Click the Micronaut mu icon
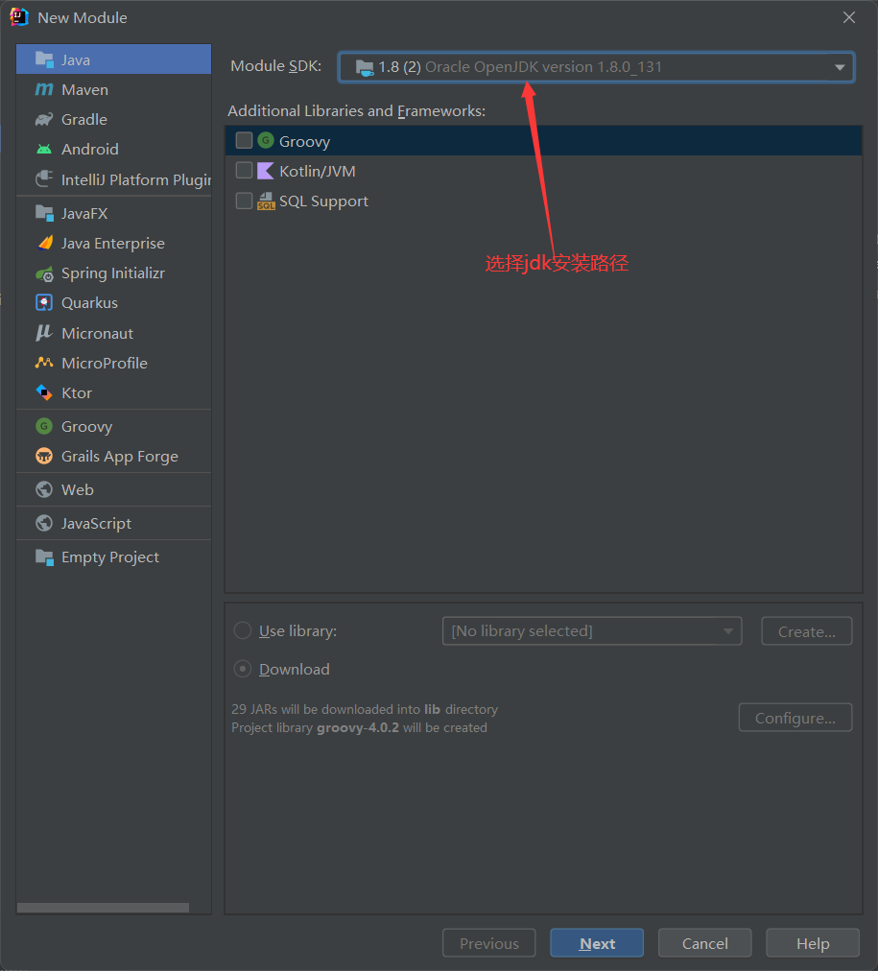 tap(44, 333)
